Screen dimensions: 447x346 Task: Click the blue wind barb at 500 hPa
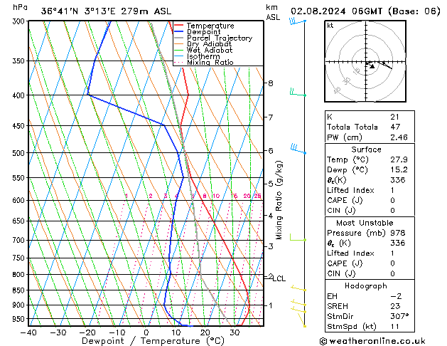(x=298, y=149)
